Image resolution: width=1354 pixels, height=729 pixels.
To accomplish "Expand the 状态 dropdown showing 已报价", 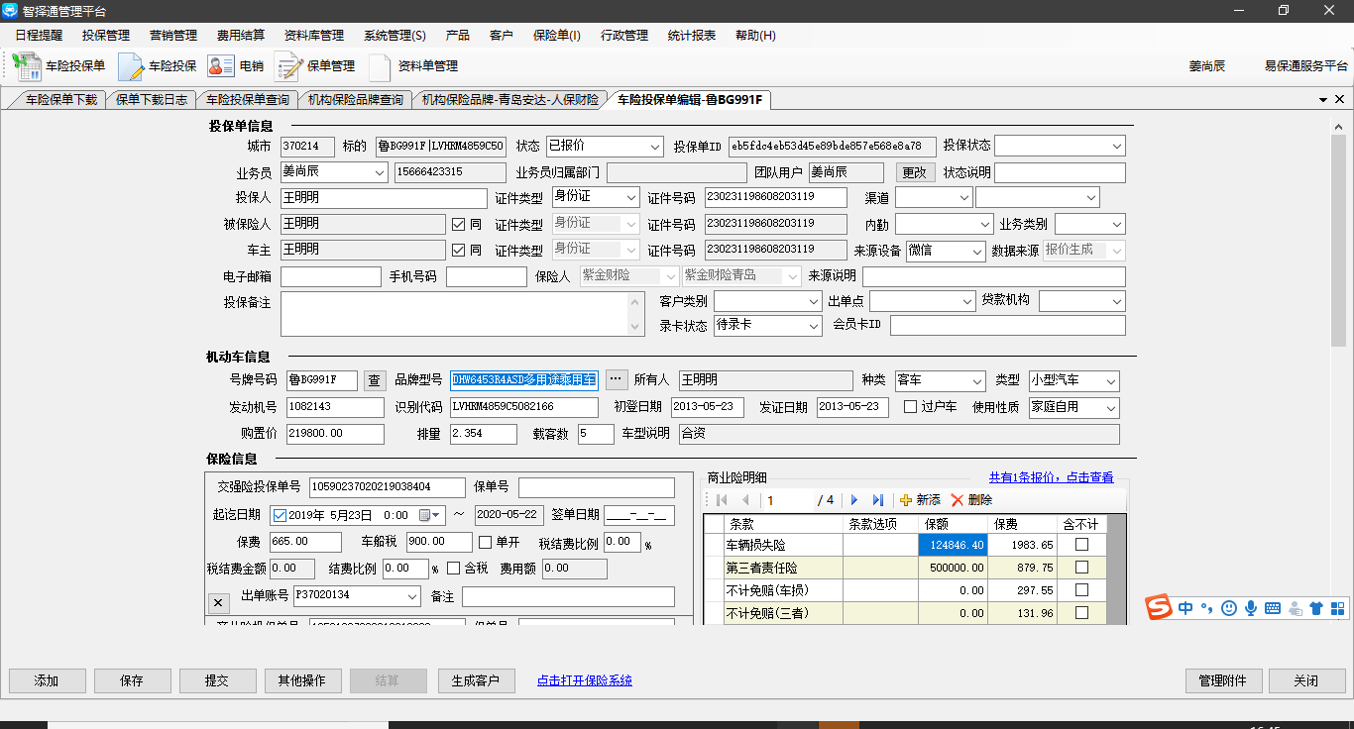I will pos(654,147).
